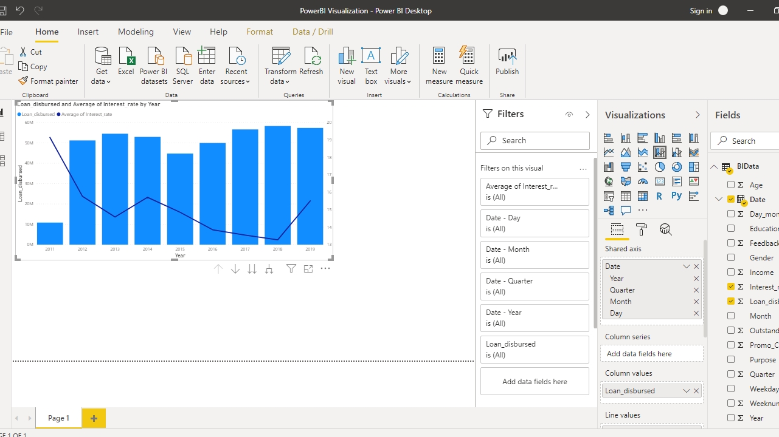Check the Age field checkbox
The image size is (779, 437).
tap(731, 185)
